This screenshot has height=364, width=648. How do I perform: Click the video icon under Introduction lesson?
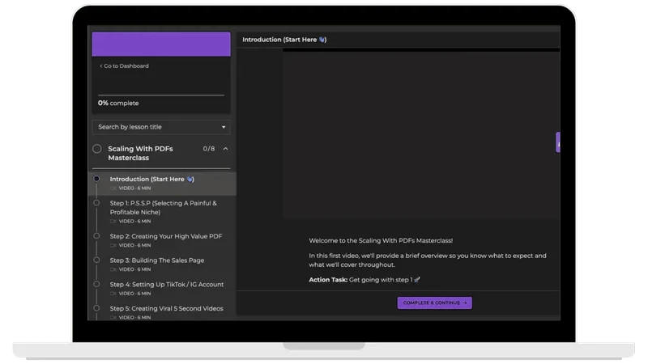coord(113,188)
